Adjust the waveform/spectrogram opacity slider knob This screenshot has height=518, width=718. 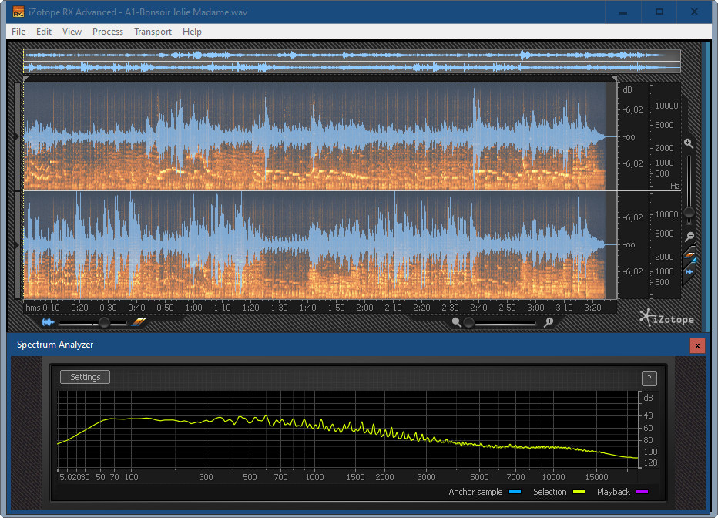[105, 323]
